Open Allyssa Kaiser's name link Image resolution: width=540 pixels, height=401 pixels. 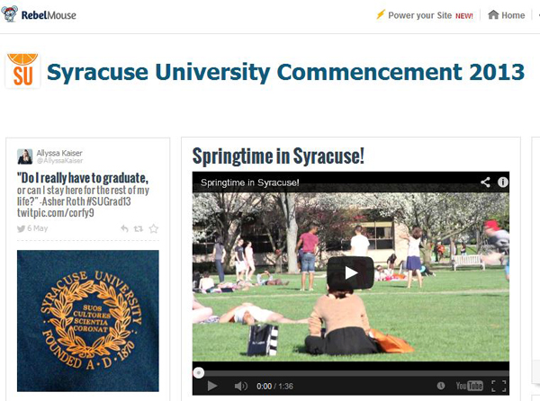click(x=59, y=153)
